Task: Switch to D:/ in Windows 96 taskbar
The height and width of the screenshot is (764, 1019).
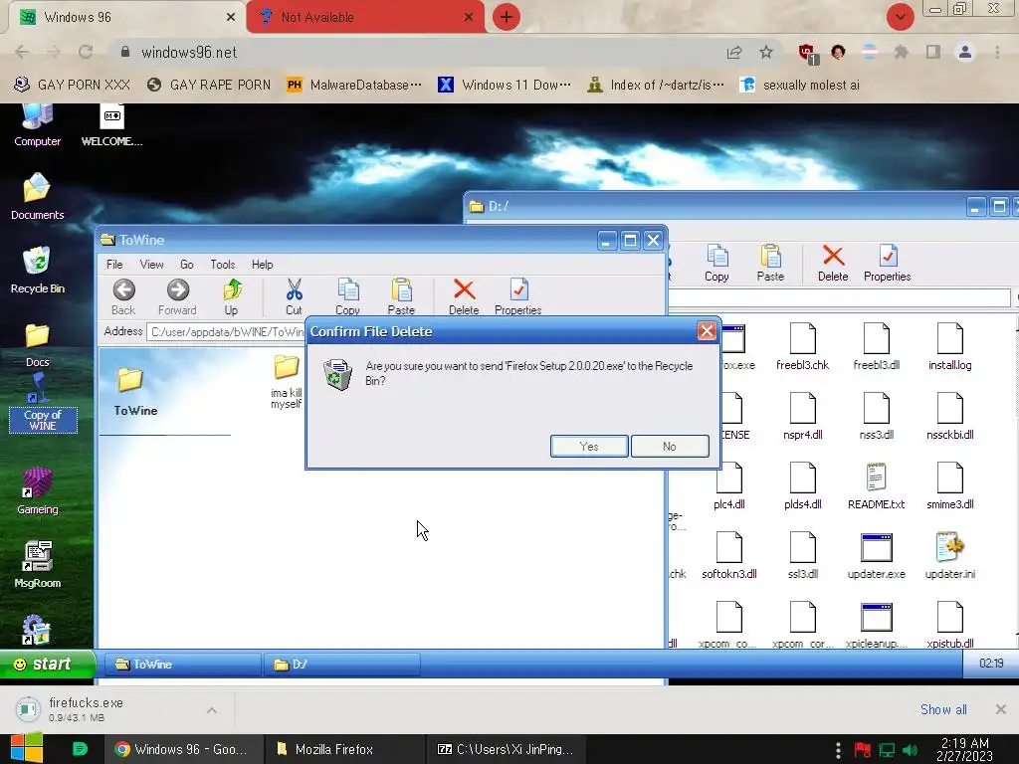Action: tap(342, 664)
